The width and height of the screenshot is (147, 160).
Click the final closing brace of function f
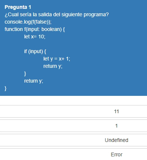click(6, 88)
